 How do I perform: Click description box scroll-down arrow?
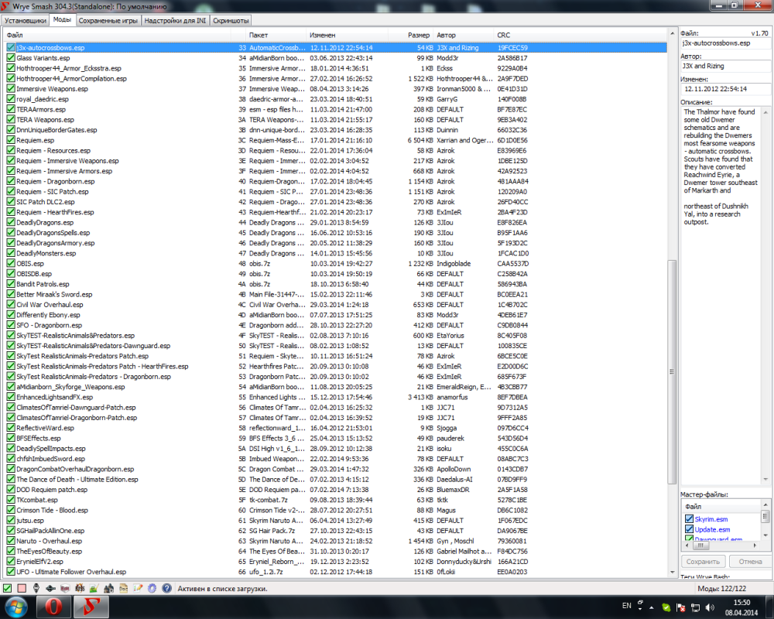click(x=765, y=479)
